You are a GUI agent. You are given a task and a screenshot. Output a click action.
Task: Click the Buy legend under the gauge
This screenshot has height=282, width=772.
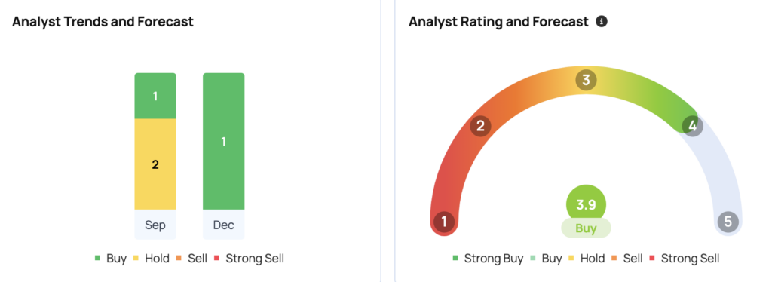click(546, 259)
